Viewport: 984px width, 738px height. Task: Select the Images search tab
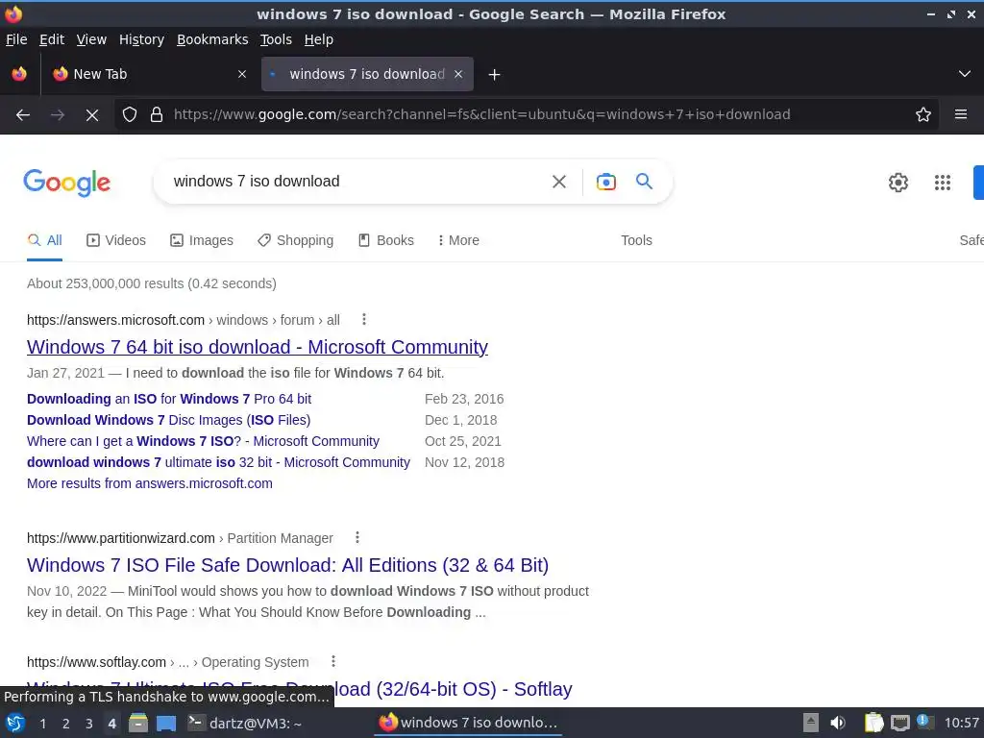point(202,240)
